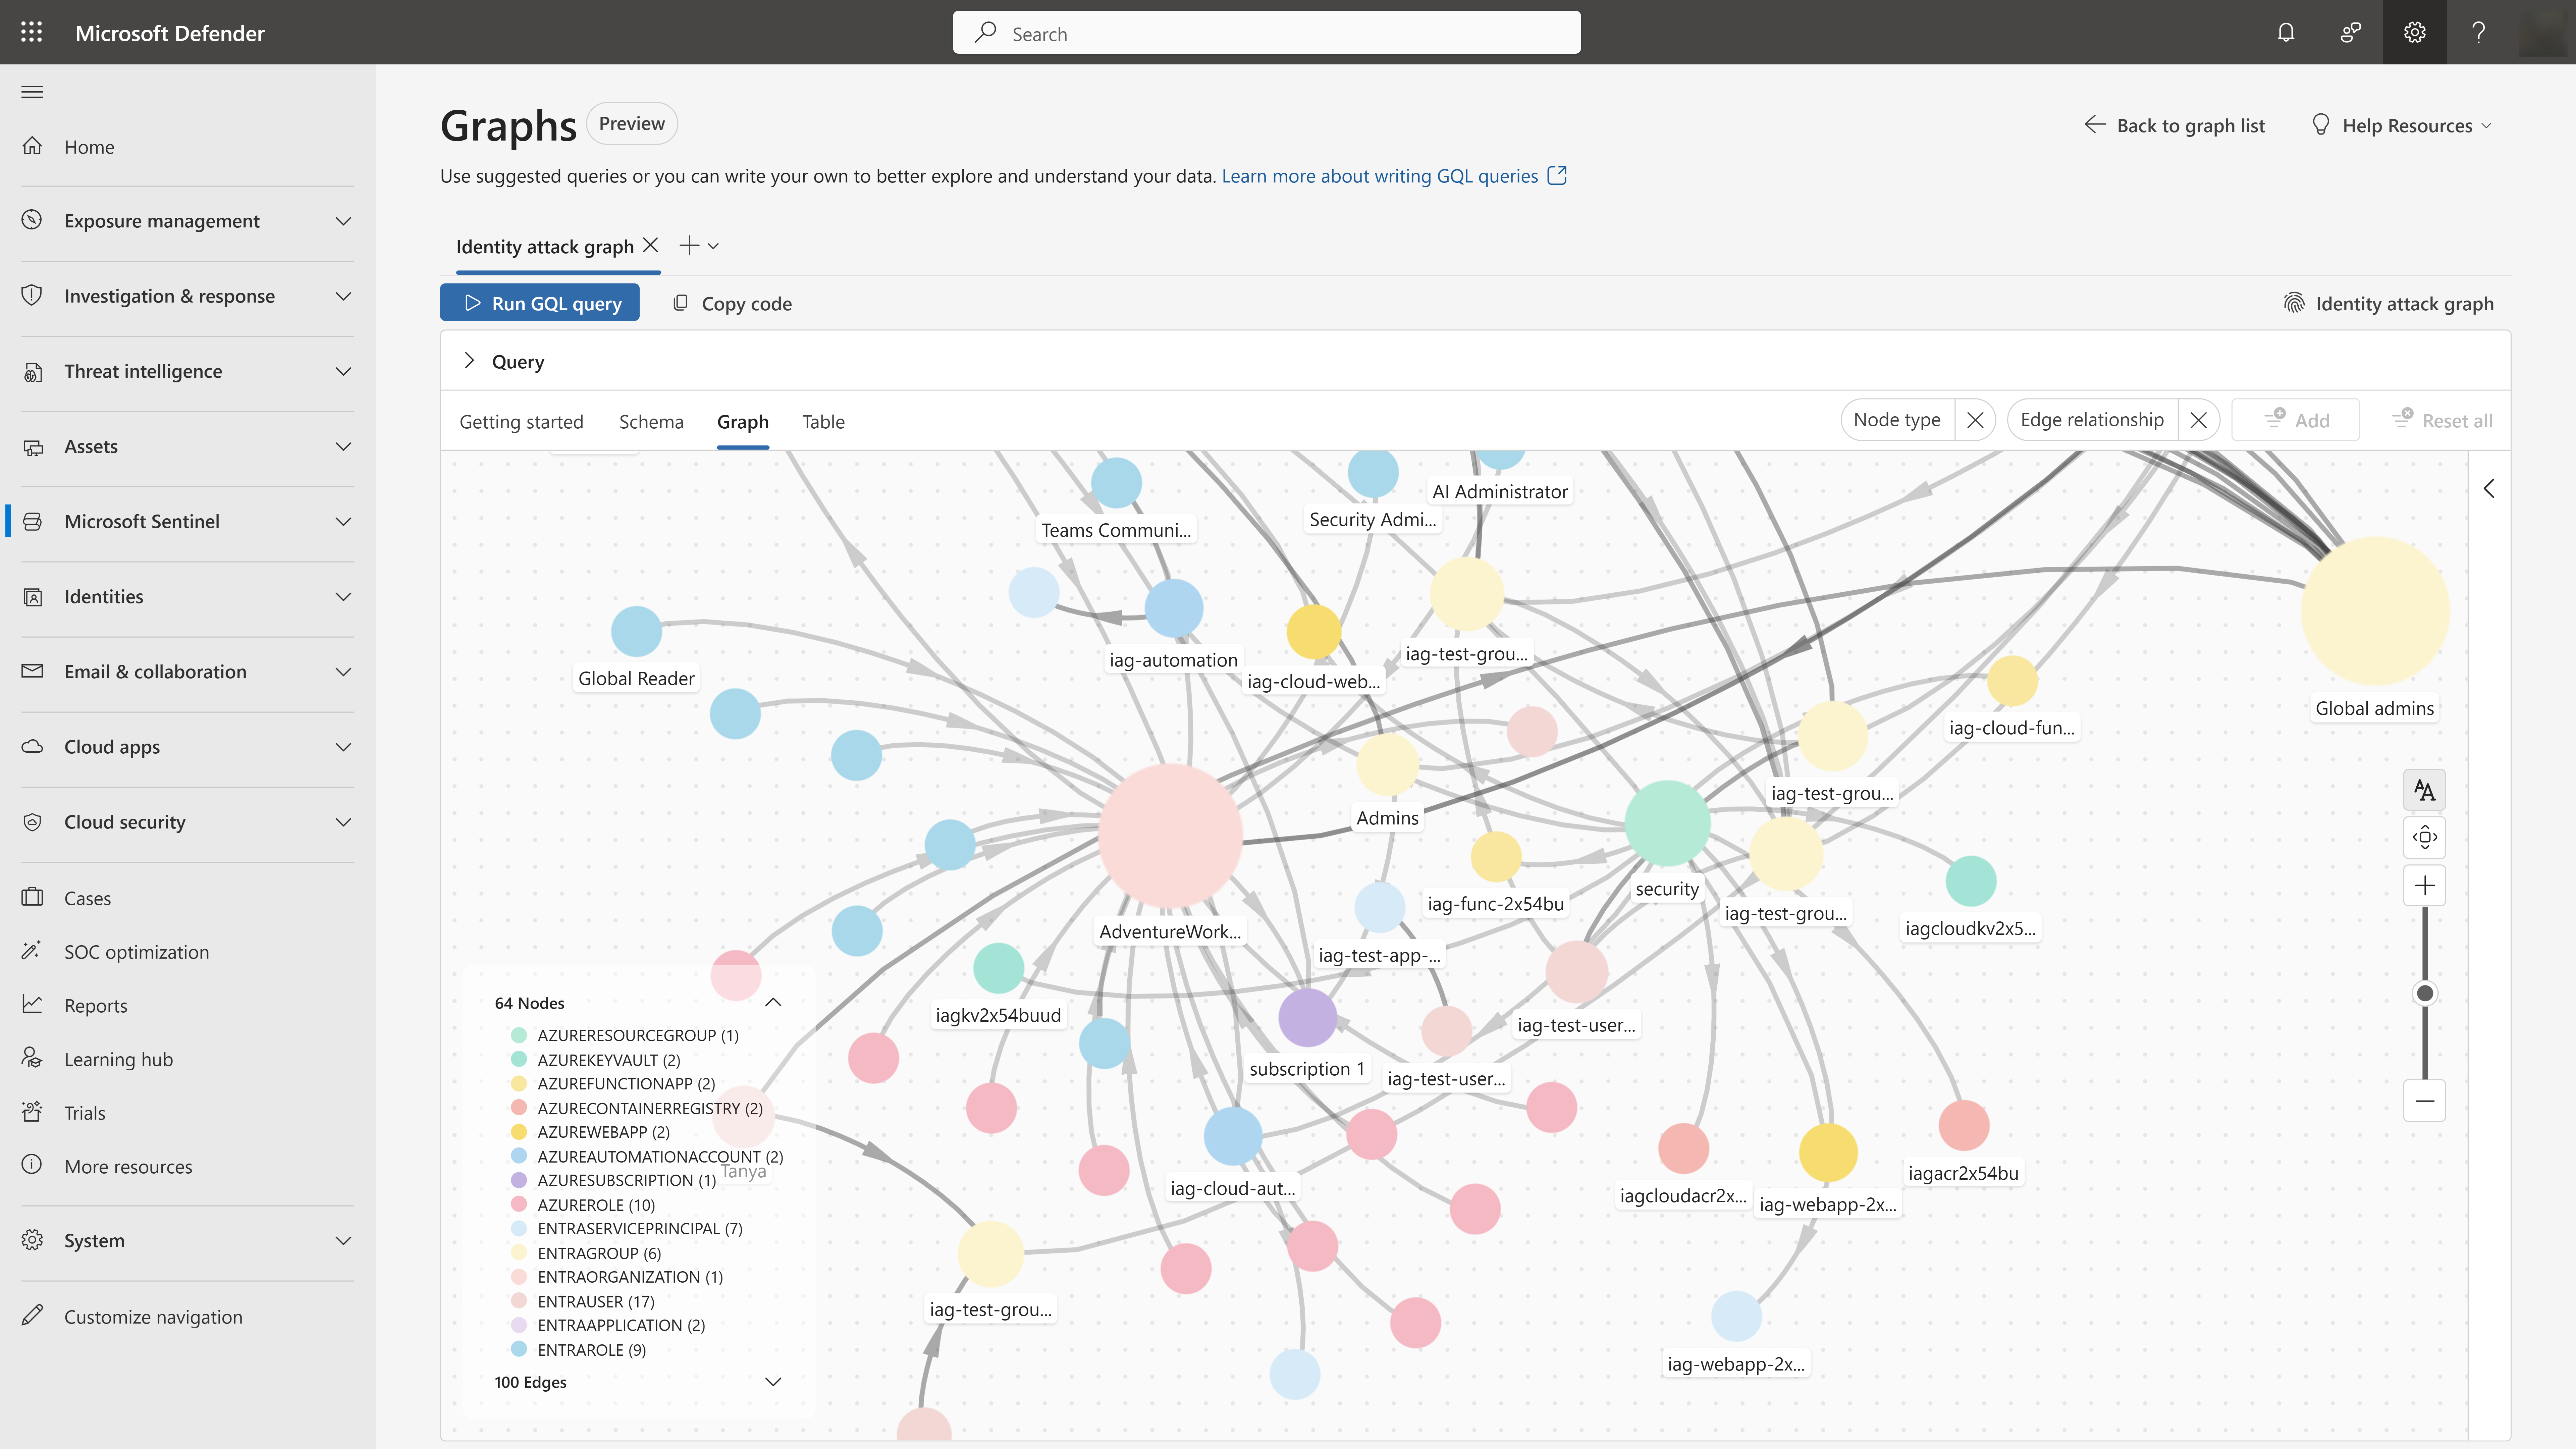The image size is (2576, 1449).
Task: Switch to the Table tab
Action: (823, 422)
